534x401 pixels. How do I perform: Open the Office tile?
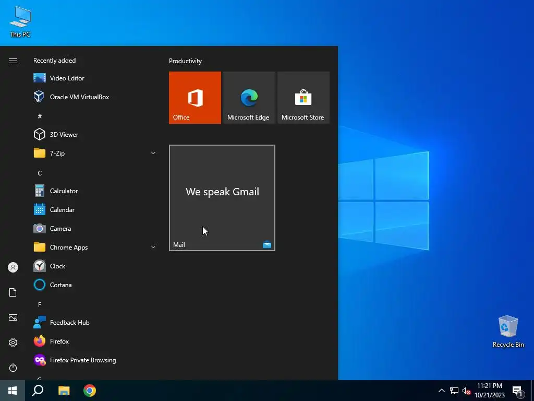[195, 98]
